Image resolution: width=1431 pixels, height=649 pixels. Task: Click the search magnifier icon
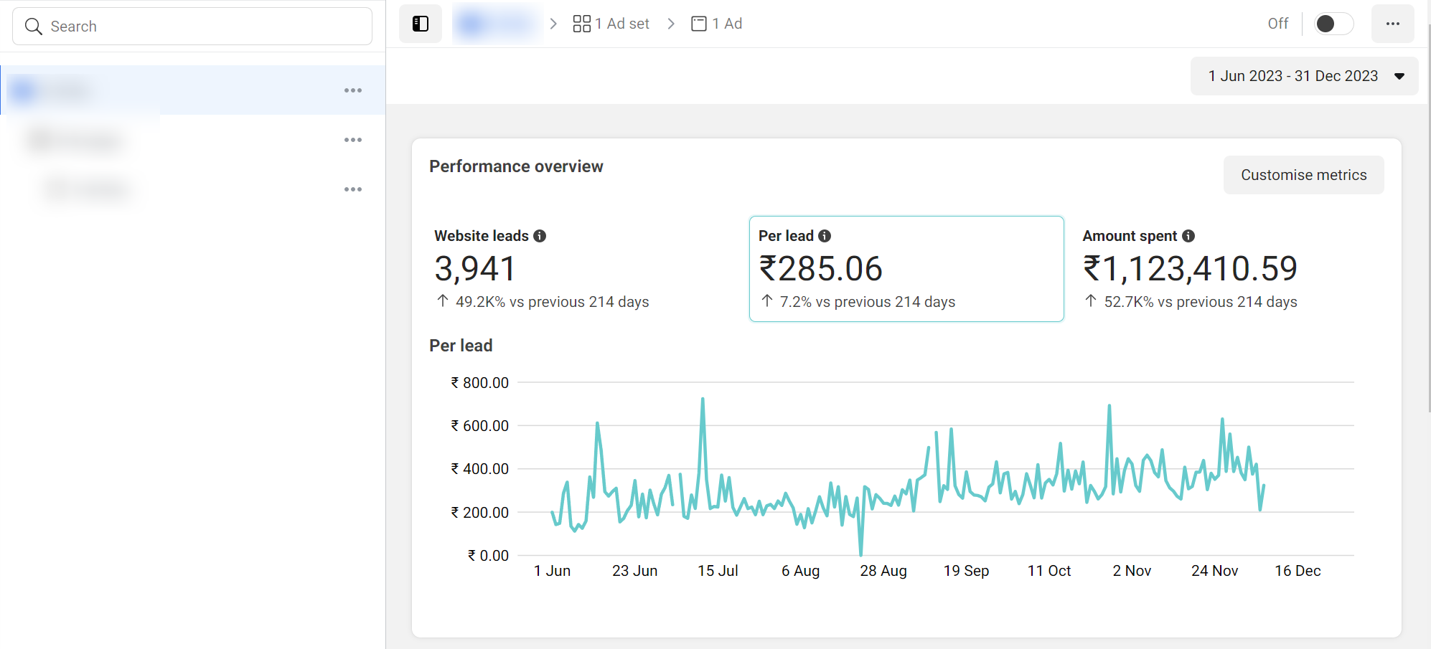tap(33, 27)
